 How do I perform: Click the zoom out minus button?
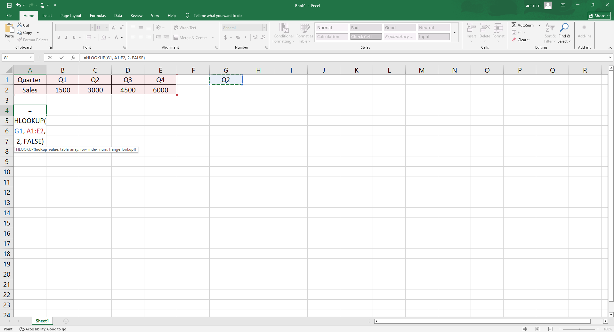(560, 329)
